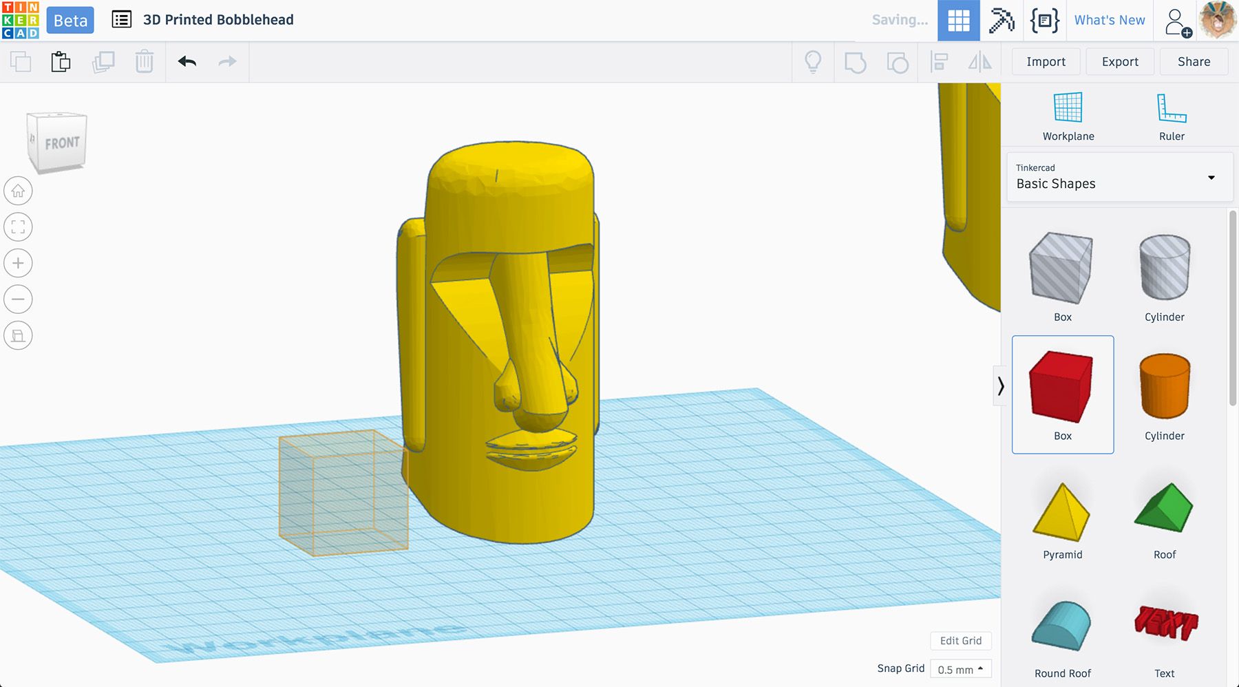Collapse the shapes panel with the chevron
The width and height of the screenshot is (1239, 687).
point(1002,387)
